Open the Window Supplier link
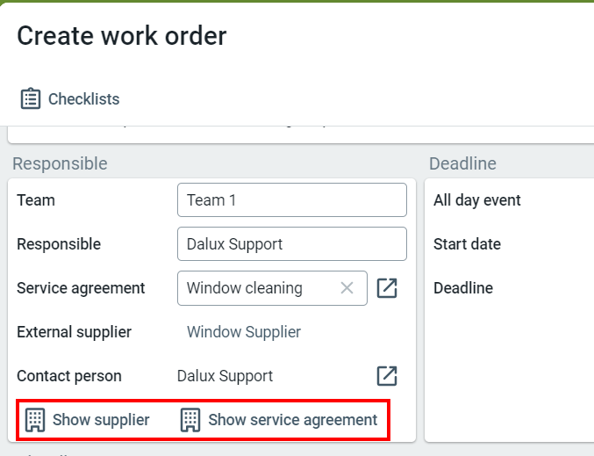594x456 pixels. 244,332
